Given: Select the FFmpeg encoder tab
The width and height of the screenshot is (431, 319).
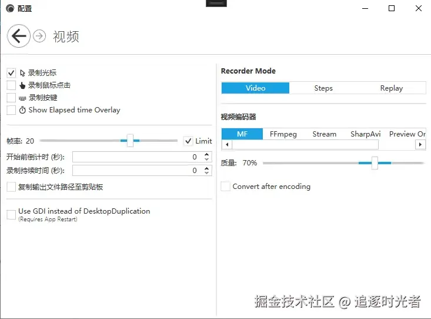Looking at the screenshot, I should pos(283,134).
